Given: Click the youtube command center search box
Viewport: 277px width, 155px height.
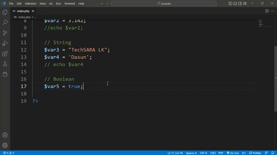Looking at the screenshot, I should [x=164, y=3].
